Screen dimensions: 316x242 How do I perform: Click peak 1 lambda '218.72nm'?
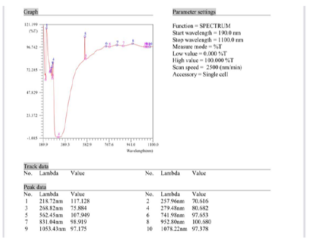(x=51, y=201)
